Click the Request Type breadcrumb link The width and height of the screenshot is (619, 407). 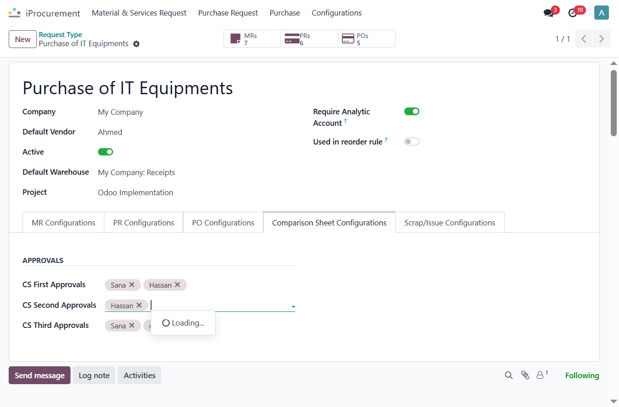(60, 35)
